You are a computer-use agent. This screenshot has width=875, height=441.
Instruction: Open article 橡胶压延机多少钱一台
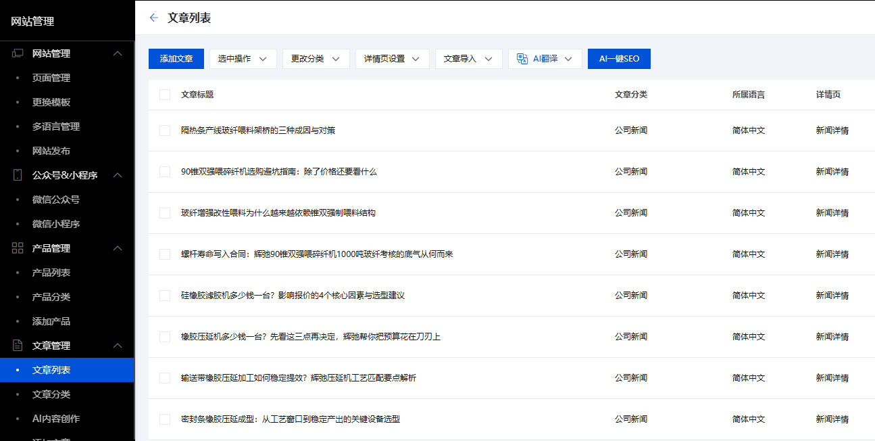tap(311, 337)
